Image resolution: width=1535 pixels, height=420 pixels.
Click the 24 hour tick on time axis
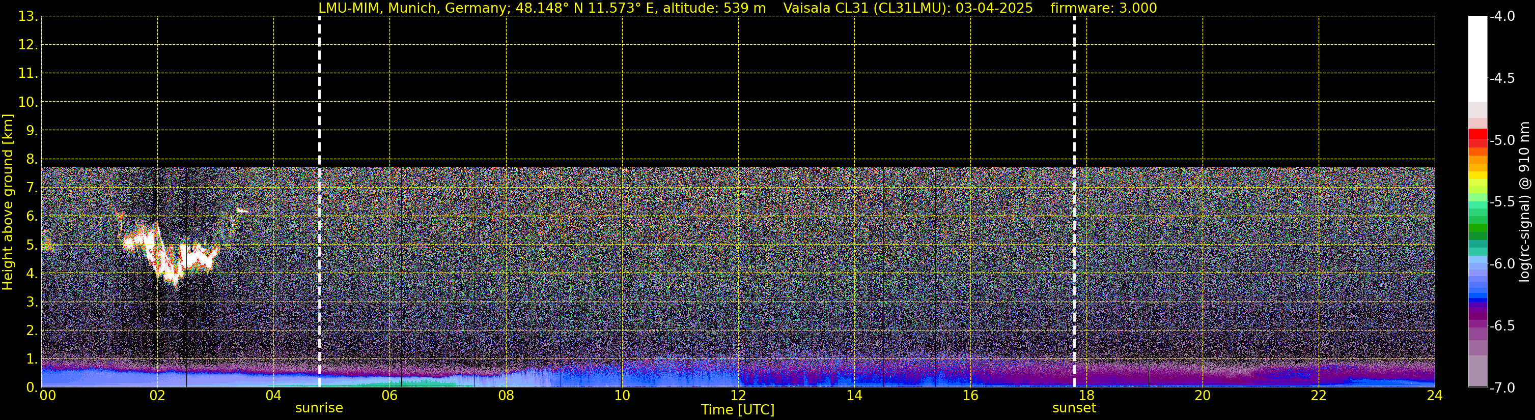pyautogui.click(x=1434, y=396)
